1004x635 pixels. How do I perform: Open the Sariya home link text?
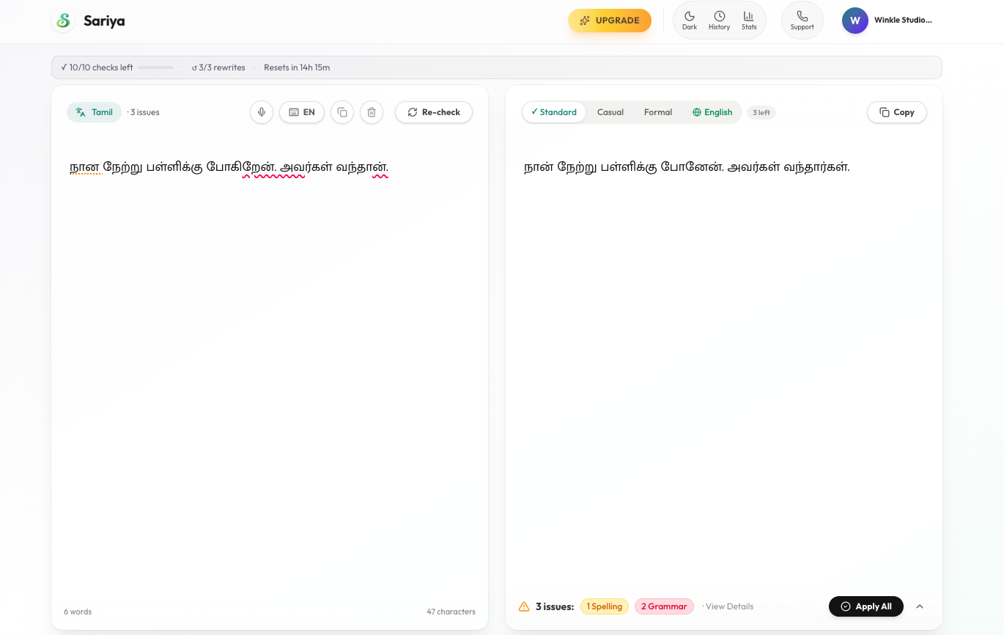tap(104, 21)
